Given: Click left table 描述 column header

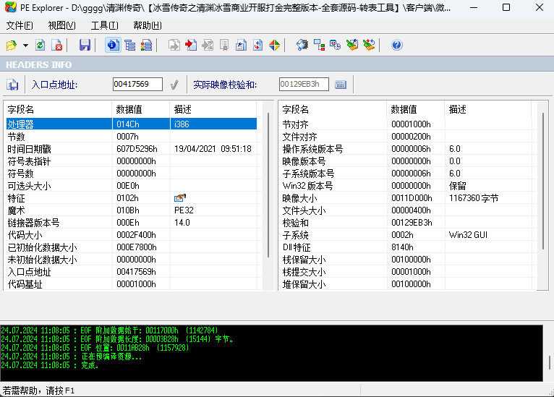Looking at the screenshot, I should point(213,109).
